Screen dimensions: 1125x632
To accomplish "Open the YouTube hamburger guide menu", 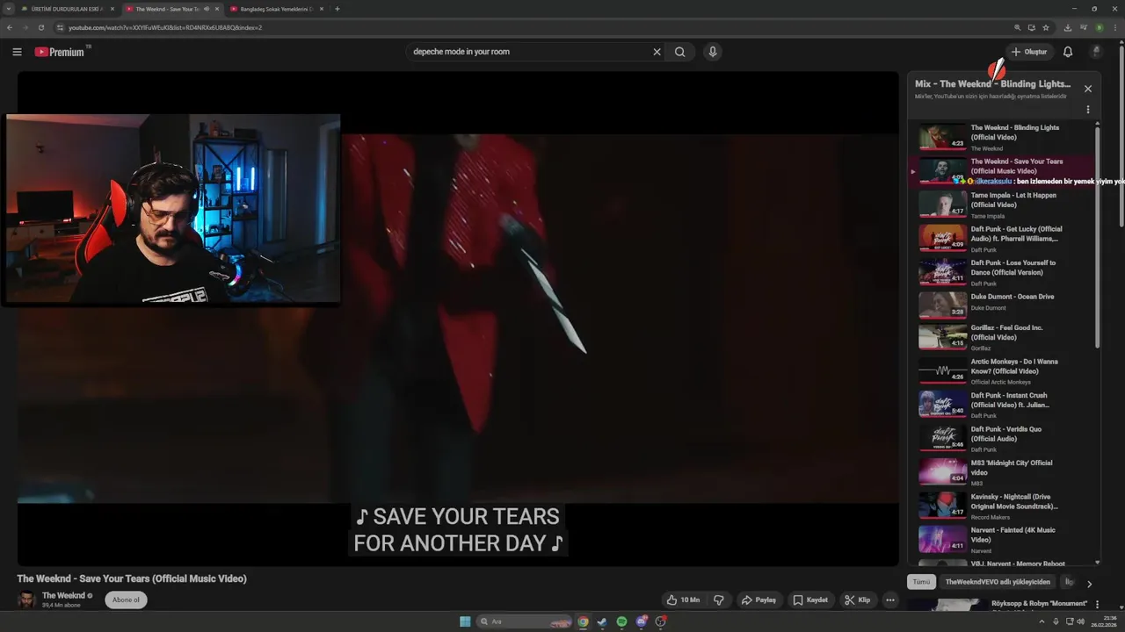I will tap(17, 52).
